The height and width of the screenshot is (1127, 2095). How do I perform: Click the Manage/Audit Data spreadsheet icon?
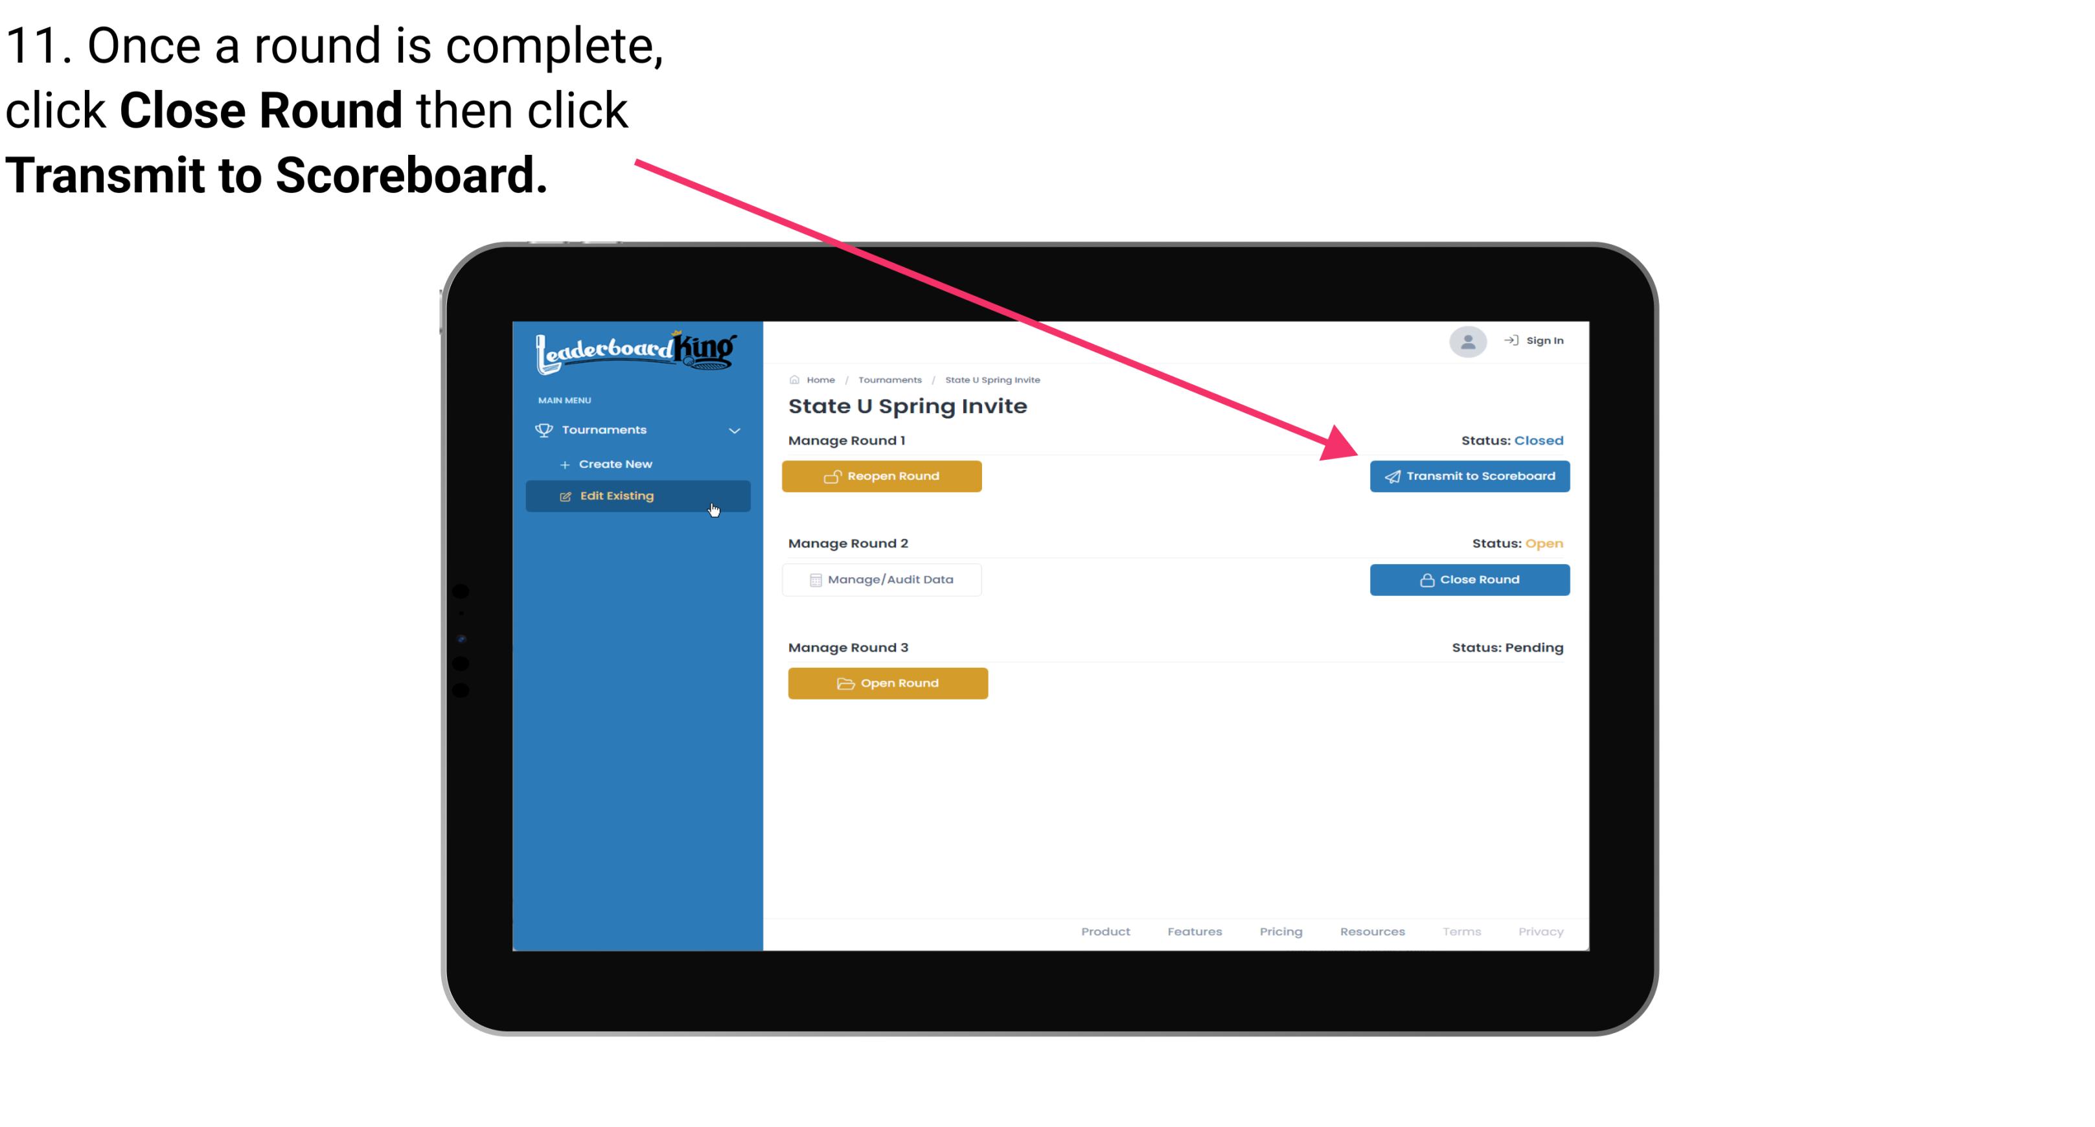click(813, 579)
